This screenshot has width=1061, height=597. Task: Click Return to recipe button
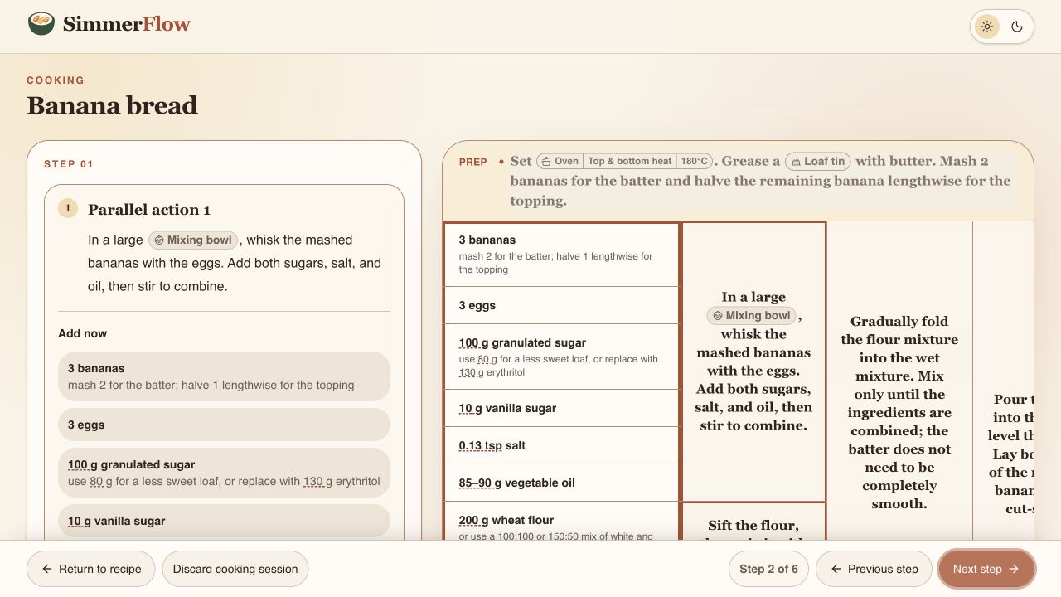tap(91, 569)
